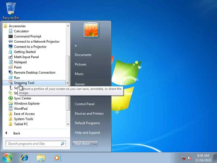Open the file explorer taskbar icon
Viewport: 217px width, 163px height.
(41, 158)
